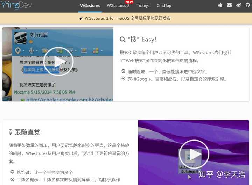The width and height of the screenshot is (252, 185).
Task: Open the WGestures 2 tab
Action: [118, 6]
